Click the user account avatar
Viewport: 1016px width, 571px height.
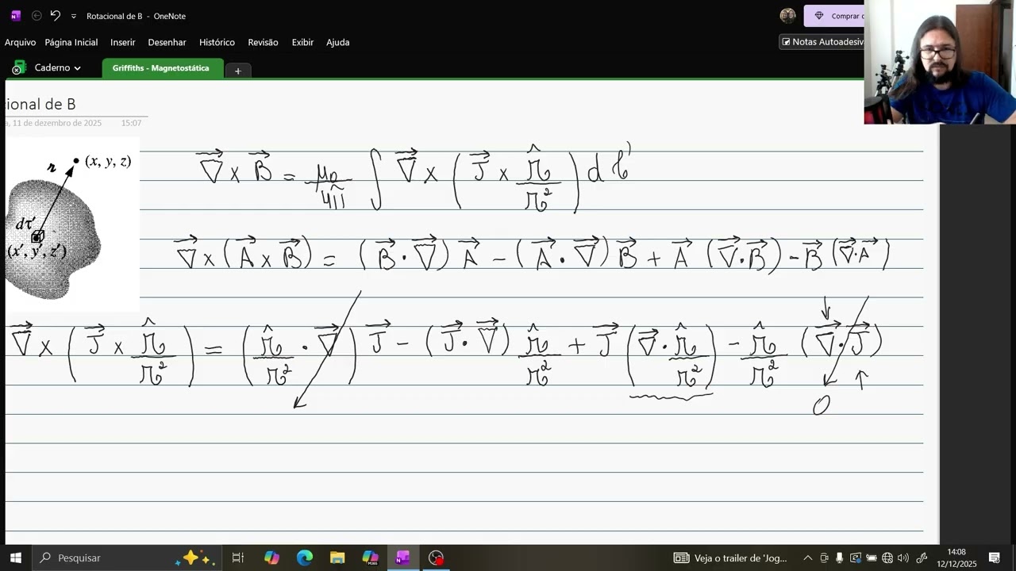coord(787,16)
